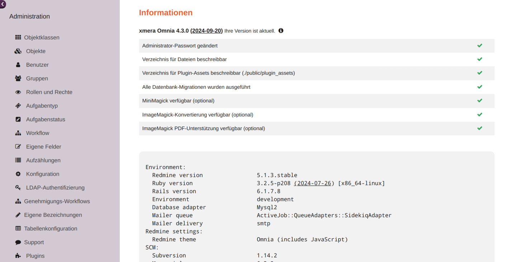Click the Aufgabentyp ticket icon
This screenshot has height=262, width=514.
pyautogui.click(x=18, y=106)
